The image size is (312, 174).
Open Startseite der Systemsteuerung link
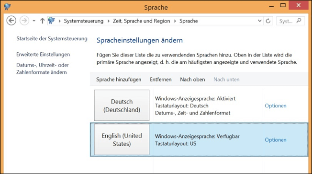click(52, 38)
